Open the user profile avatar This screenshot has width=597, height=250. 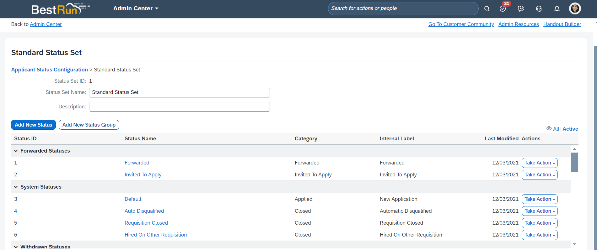pyautogui.click(x=575, y=8)
